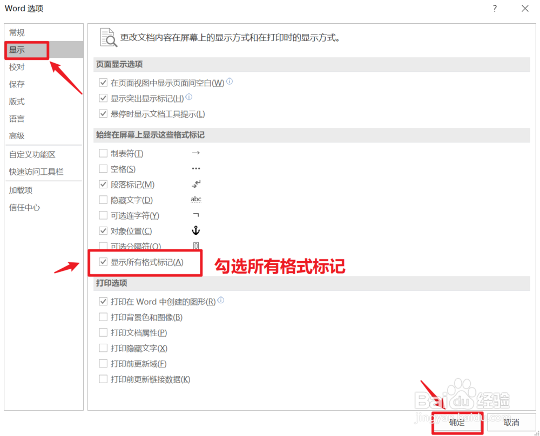Open 快速访问工具栏 settings
The image size is (540, 436).
tap(44, 172)
